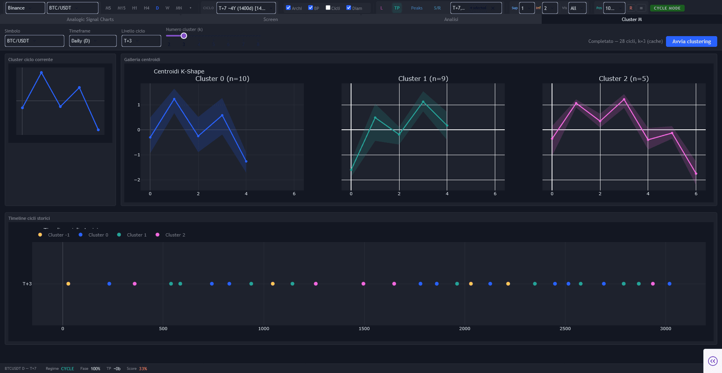Toggle Cluster -1 legend entry
This screenshot has height=373, width=722.
(x=54, y=235)
